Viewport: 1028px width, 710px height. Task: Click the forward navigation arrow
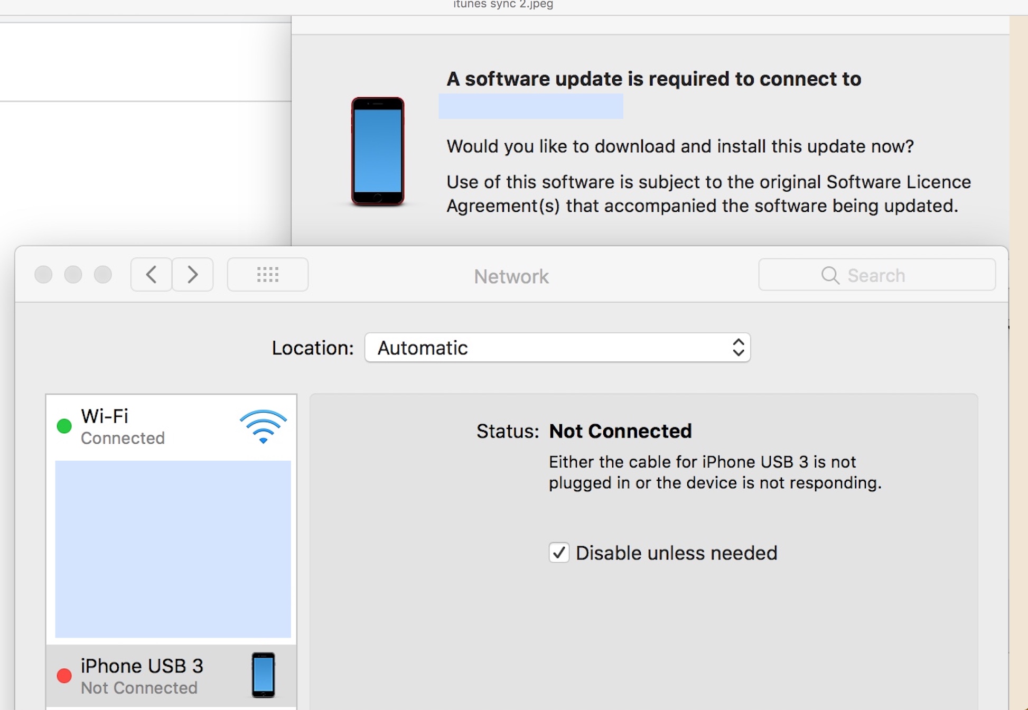(193, 275)
